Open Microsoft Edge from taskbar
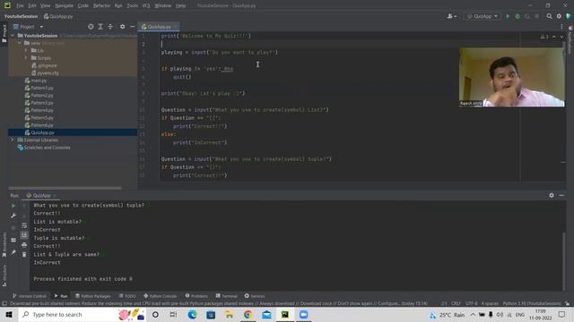This screenshot has height=322, width=574. pos(192,314)
